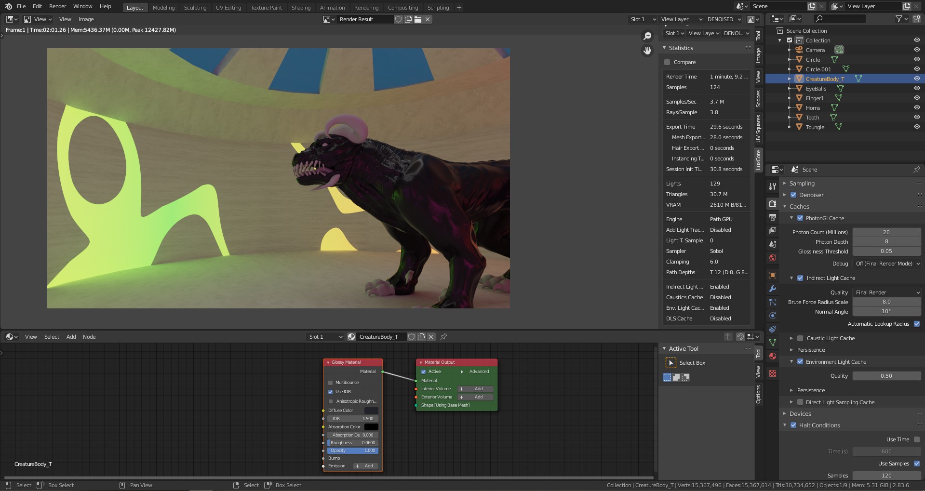Open the Material properties tab icon
Screen dimensions: 925x491
point(773,356)
